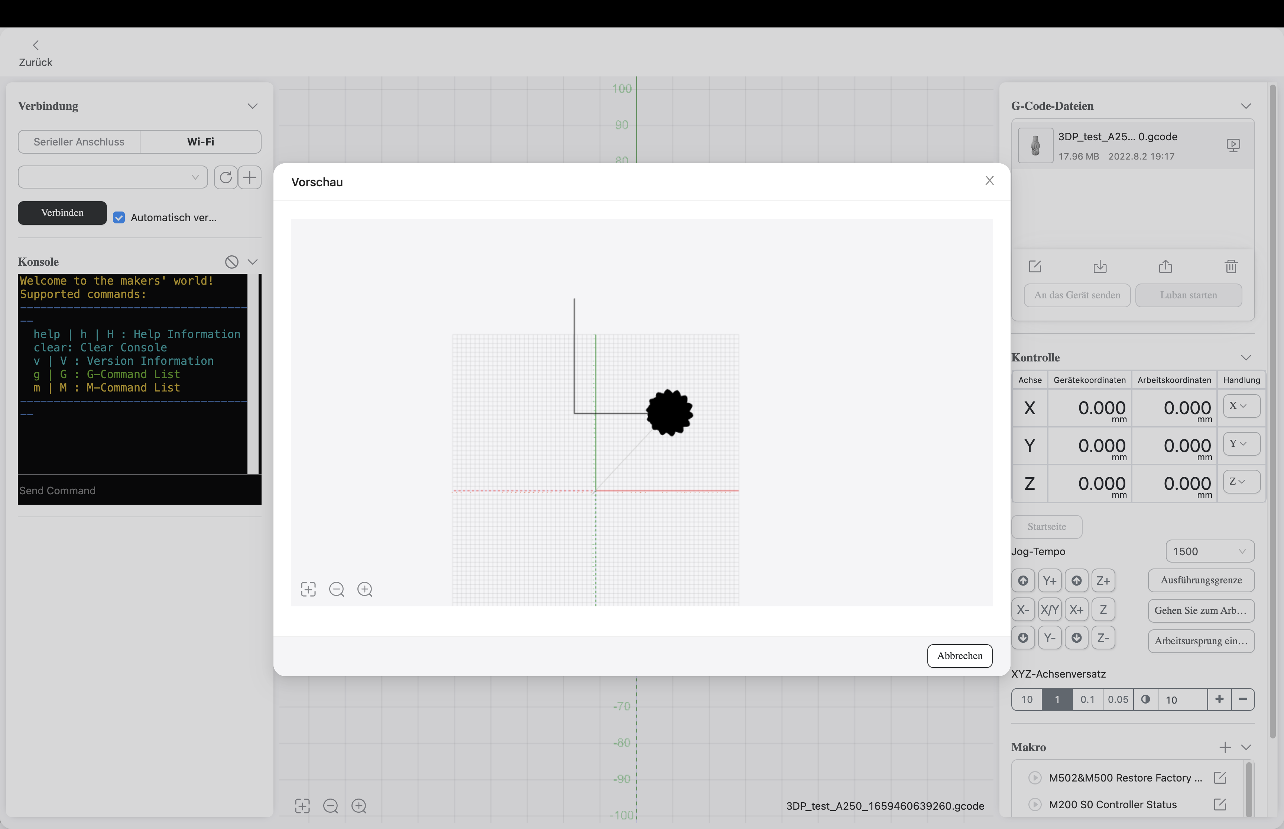Select the 0.05 axis offset step
Viewport: 1284px width, 829px height.
point(1118,699)
